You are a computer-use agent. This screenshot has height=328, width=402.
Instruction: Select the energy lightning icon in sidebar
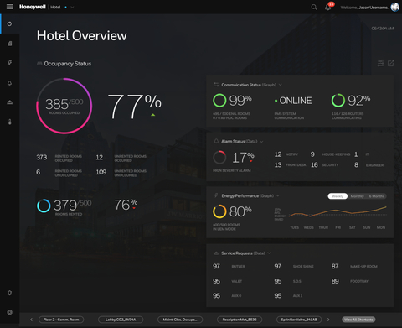tap(10, 63)
